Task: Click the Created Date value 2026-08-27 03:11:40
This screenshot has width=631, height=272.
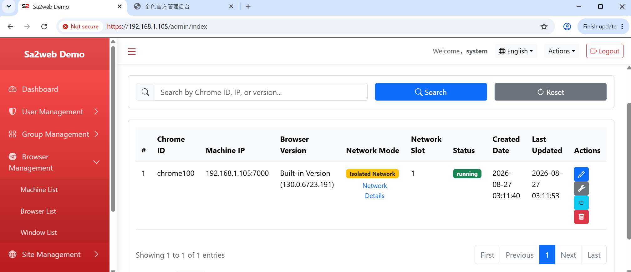Action: (506, 185)
